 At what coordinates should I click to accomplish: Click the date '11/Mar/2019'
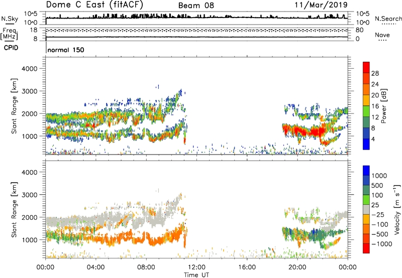(x=321, y=5)
